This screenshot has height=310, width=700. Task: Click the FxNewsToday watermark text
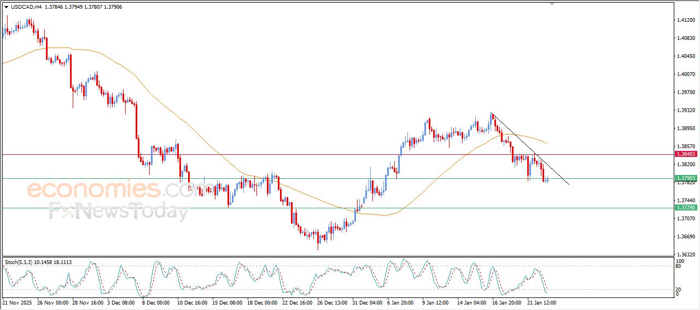(x=119, y=211)
